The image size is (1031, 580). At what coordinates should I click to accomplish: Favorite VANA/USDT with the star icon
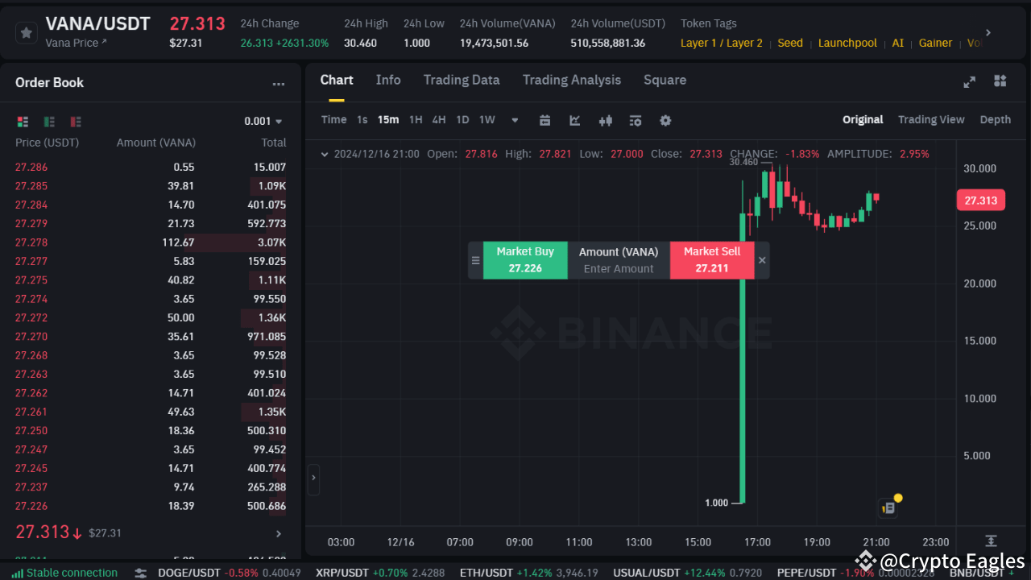point(27,32)
